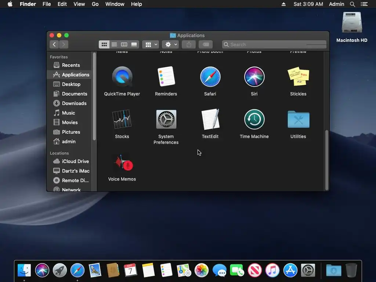Open the Calendar icon in Dock

pyautogui.click(x=130, y=270)
